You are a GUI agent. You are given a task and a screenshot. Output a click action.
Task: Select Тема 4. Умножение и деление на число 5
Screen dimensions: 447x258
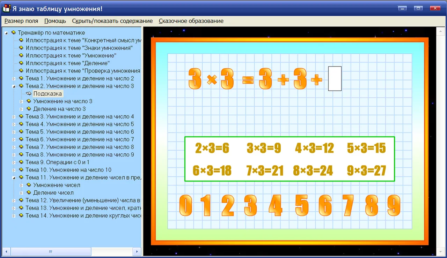[x=80, y=124]
